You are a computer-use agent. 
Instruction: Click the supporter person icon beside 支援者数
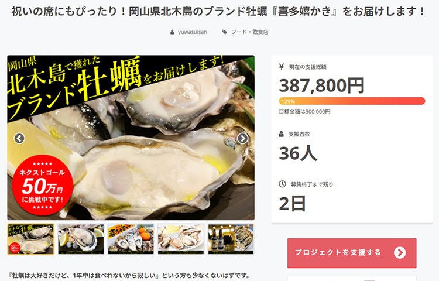282,134
